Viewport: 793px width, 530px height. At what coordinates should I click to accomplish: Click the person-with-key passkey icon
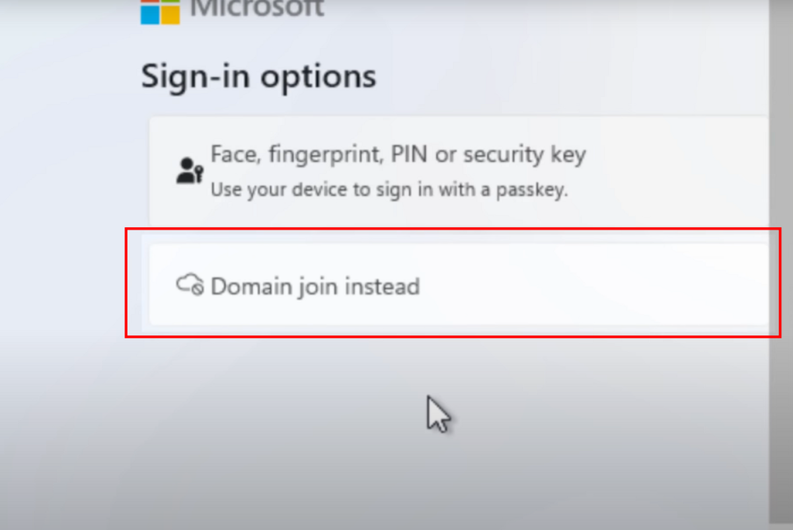pyautogui.click(x=189, y=170)
